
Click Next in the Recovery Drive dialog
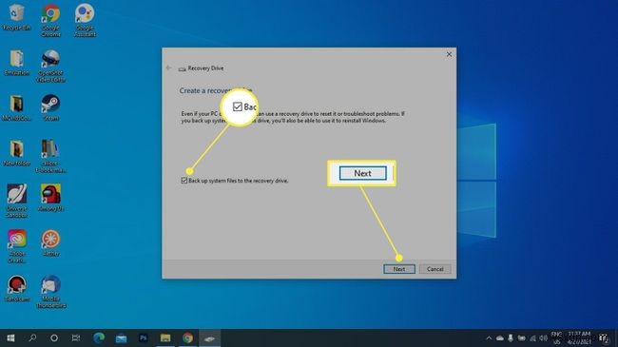click(399, 269)
